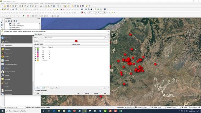Click the Explorateur filter icon
Screen dimensions: 201x113
tap(12, 21)
